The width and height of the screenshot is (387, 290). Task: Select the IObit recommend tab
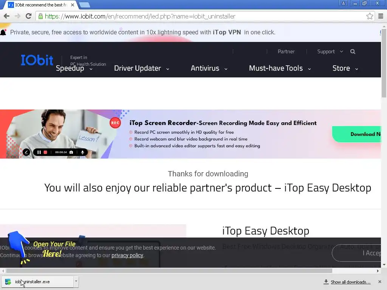41,5
